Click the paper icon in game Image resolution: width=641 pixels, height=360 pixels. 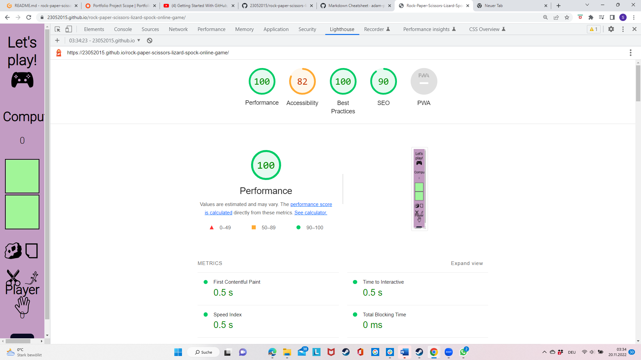click(32, 251)
